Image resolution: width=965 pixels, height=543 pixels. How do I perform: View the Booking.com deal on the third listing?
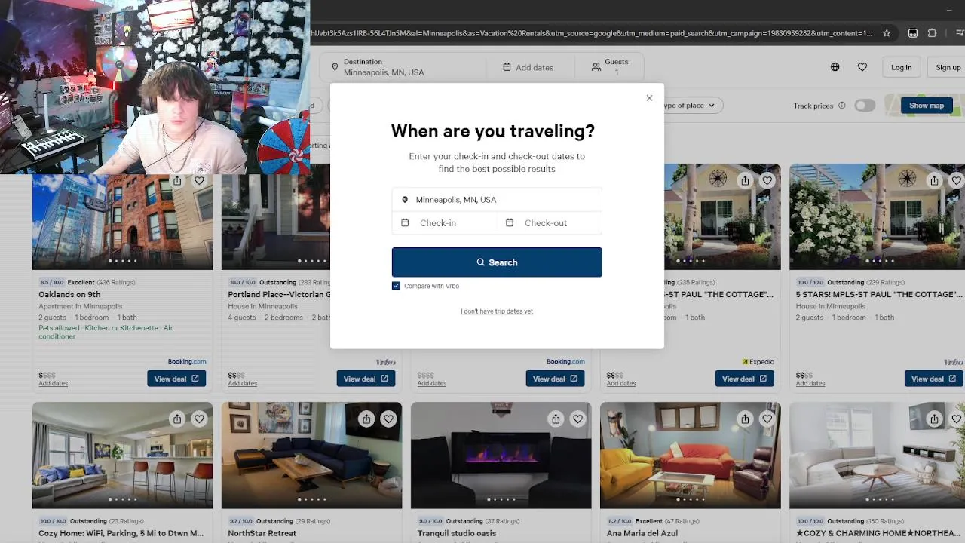[x=555, y=379]
